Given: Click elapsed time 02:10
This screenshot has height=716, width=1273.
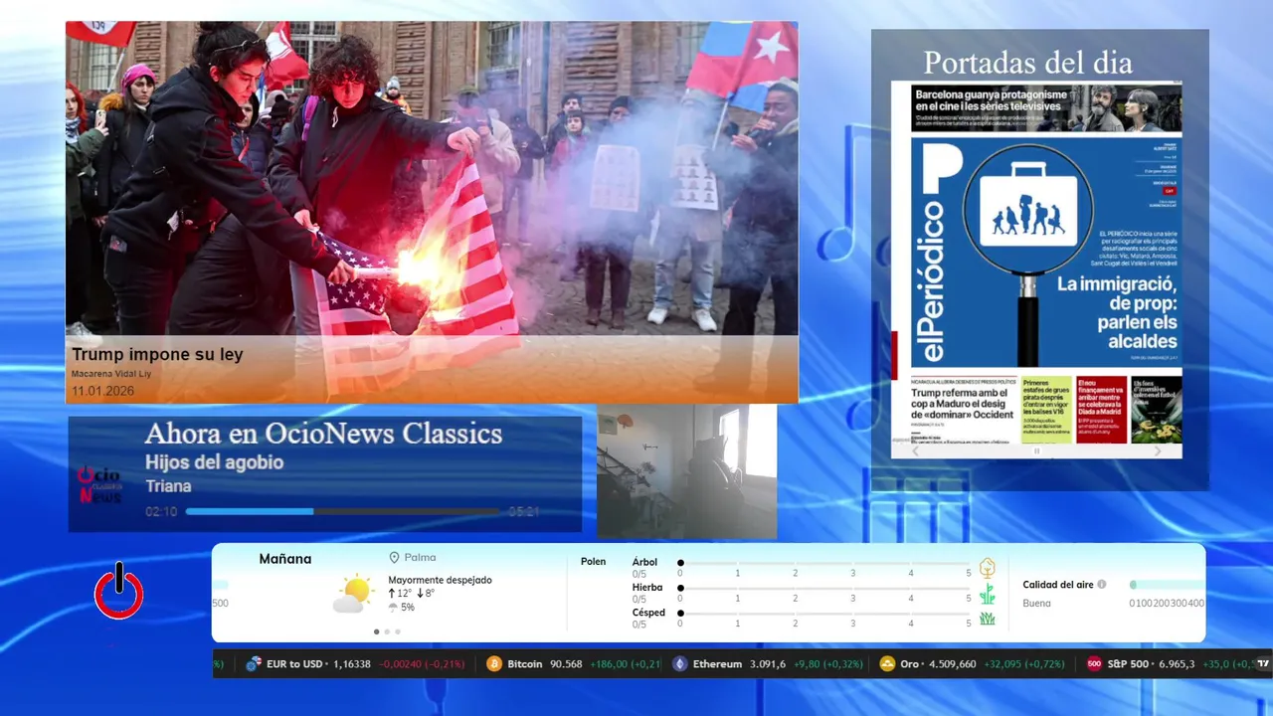Looking at the screenshot, I should (161, 511).
